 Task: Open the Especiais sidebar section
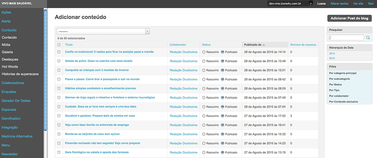click(9, 110)
